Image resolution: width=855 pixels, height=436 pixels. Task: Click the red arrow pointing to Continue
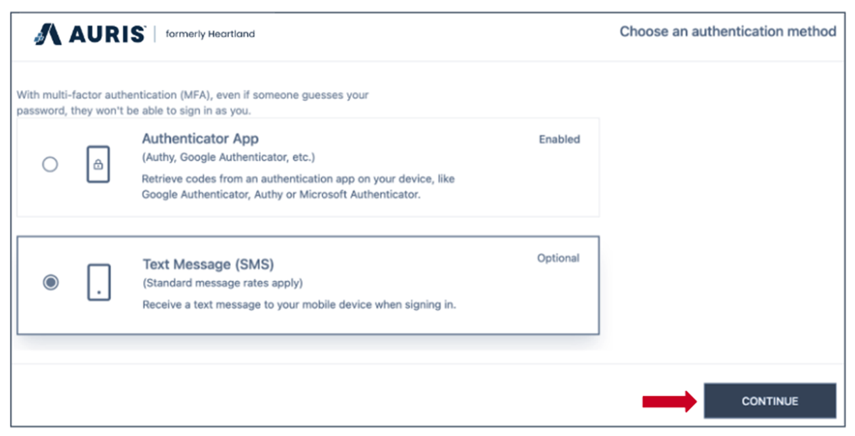[x=668, y=401]
